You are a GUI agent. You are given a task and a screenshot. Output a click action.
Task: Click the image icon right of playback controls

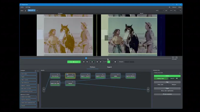(115, 62)
